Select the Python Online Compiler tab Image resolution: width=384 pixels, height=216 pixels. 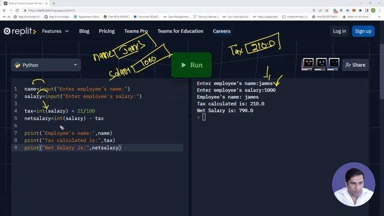[25, 4]
